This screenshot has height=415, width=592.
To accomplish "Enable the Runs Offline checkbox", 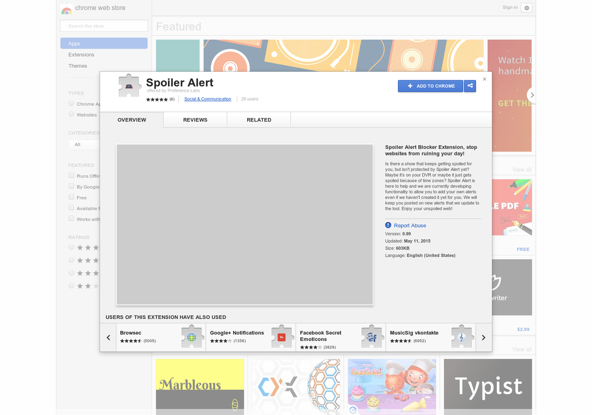I will pos(72,175).
